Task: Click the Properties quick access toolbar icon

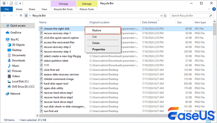Action: click(11, 3)
